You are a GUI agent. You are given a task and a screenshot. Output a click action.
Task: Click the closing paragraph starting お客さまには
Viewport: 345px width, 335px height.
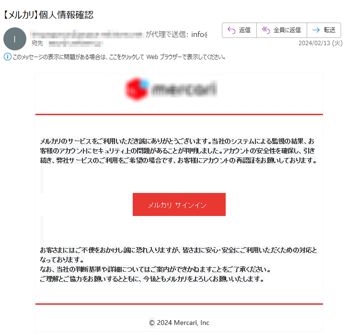178,264
